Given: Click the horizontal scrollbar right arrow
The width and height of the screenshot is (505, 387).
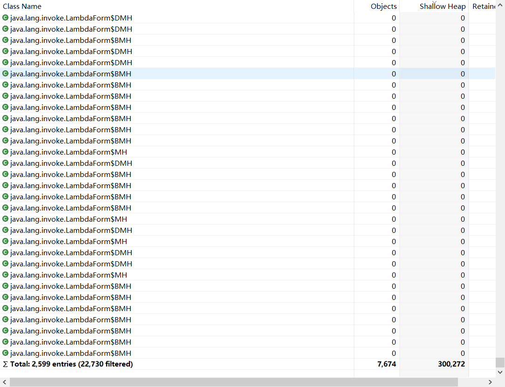Looking at the screenshot, I should coord(490,382).
